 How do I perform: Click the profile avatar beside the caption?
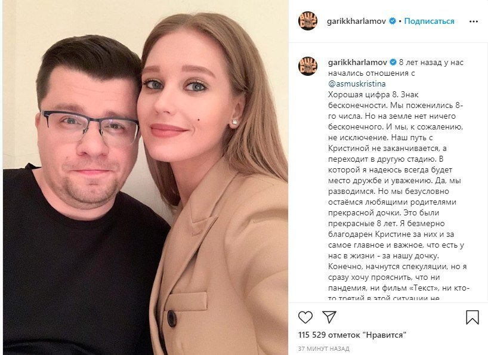(308, 66)
